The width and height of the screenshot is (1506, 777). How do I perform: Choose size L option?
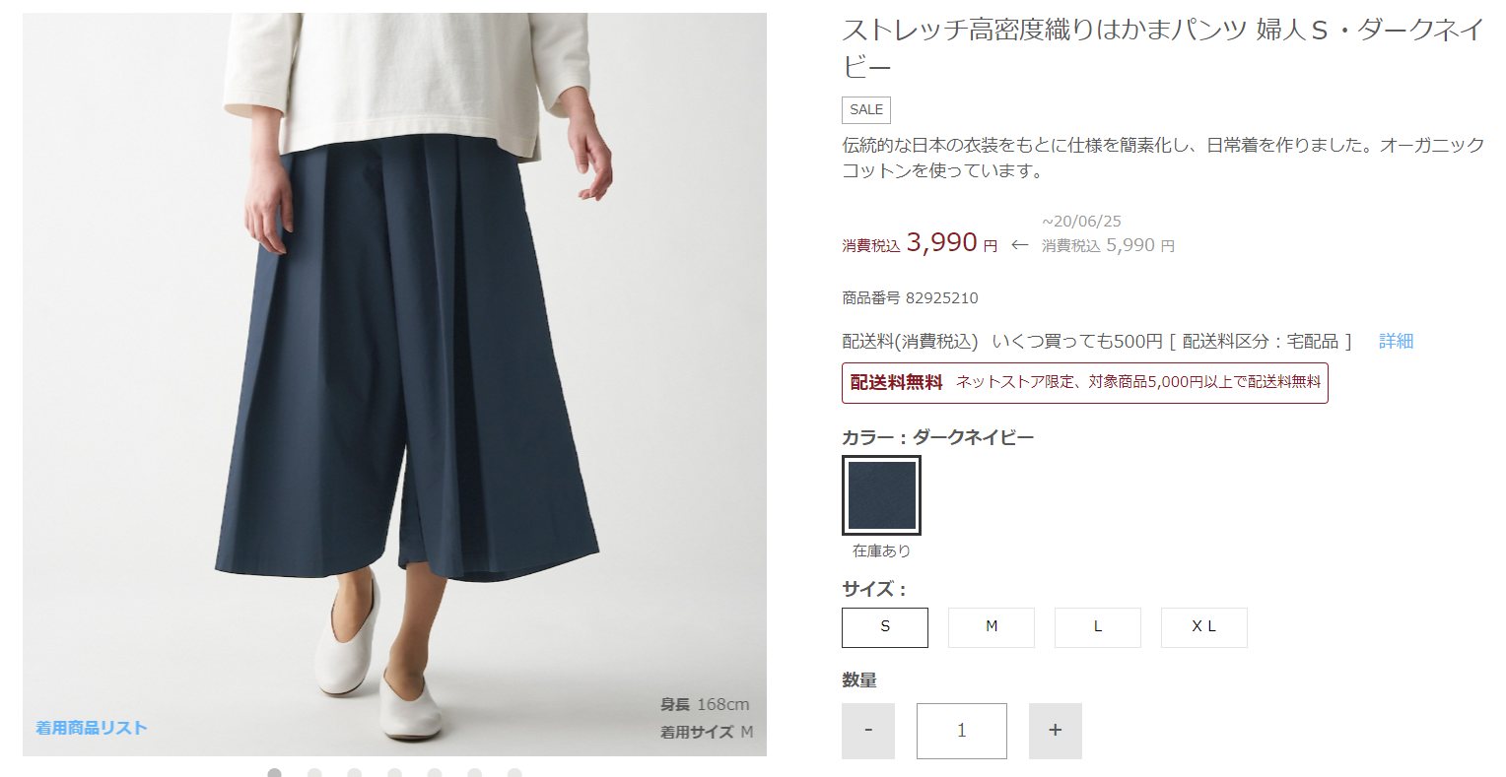(x=1098, y=627)
